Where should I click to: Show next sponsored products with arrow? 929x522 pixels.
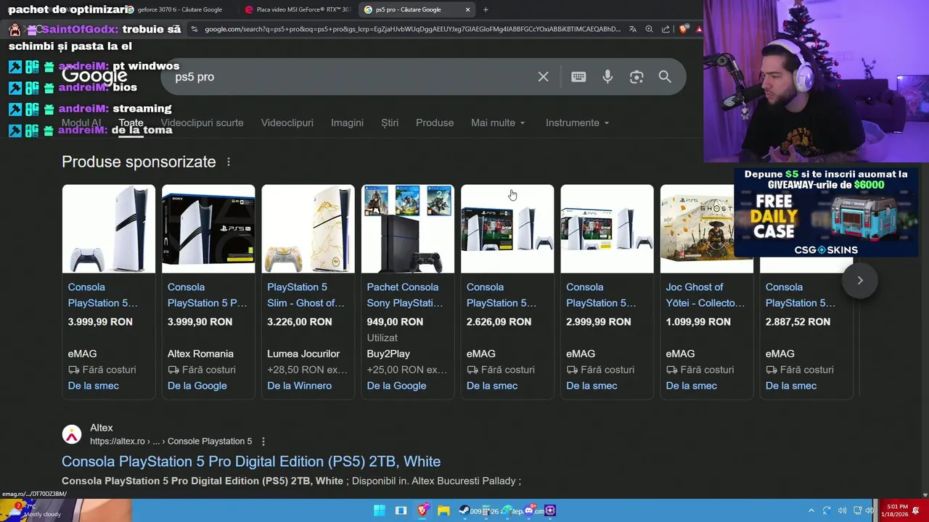pos(860,280)
